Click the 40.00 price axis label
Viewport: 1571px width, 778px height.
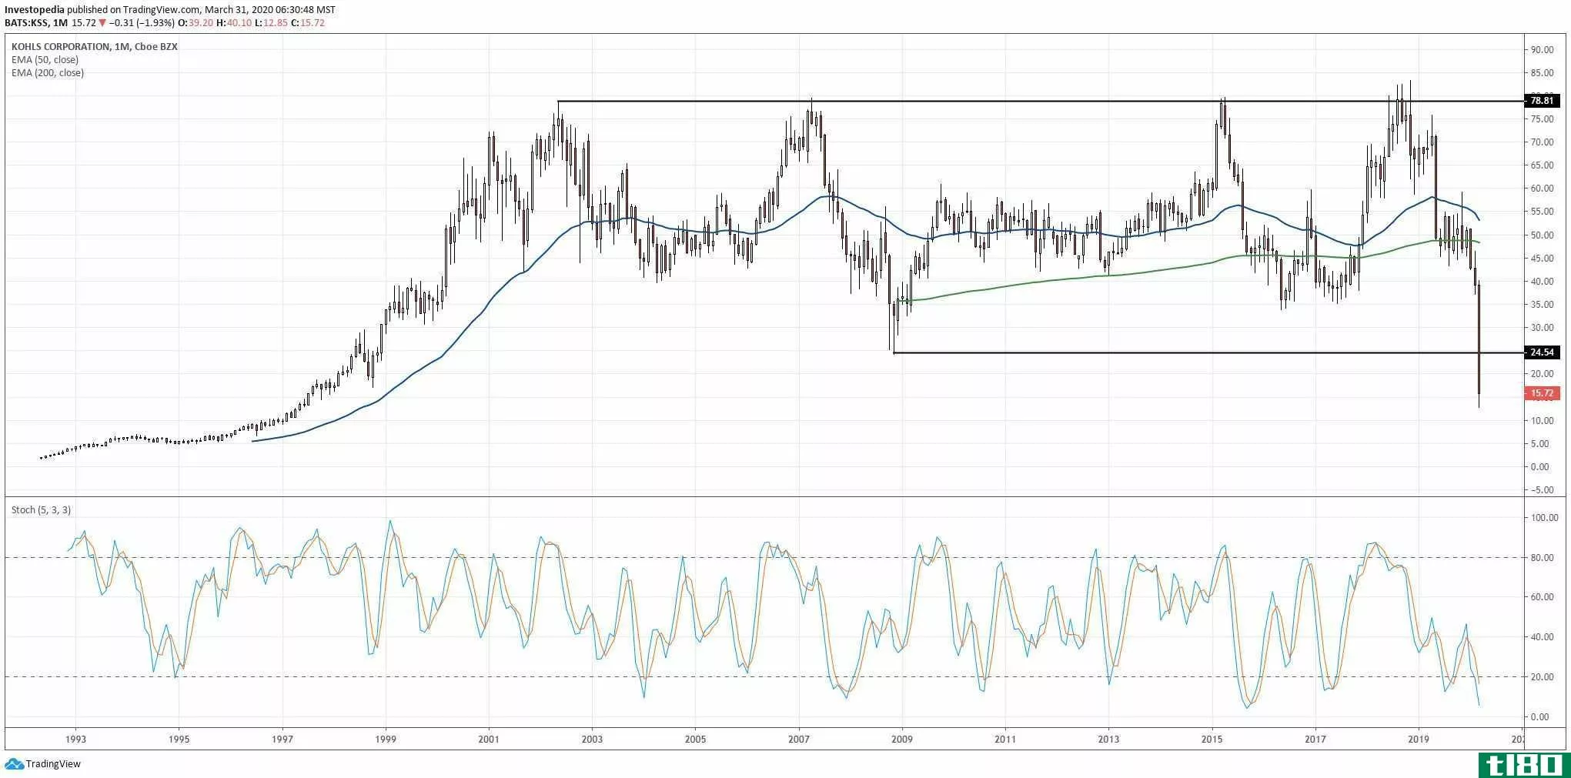(1542, 282)
